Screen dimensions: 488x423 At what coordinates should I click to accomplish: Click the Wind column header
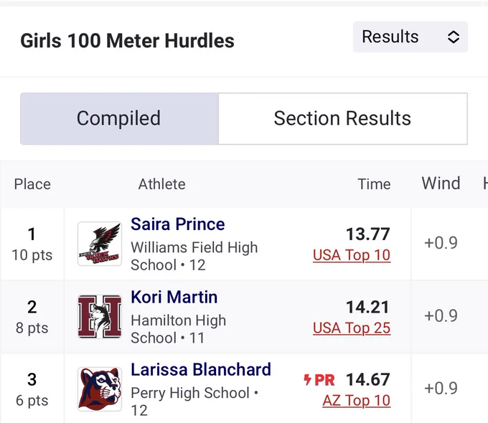(x=441, y=184)
